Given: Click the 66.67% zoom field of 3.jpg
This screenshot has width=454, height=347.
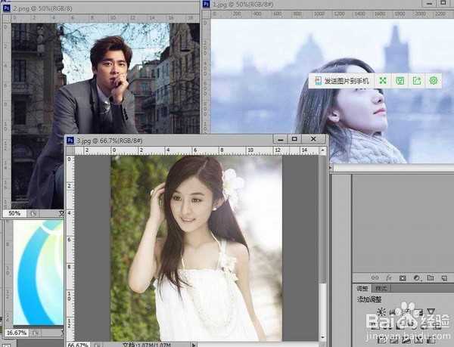Looking at the screenshot, I should 78,344.
